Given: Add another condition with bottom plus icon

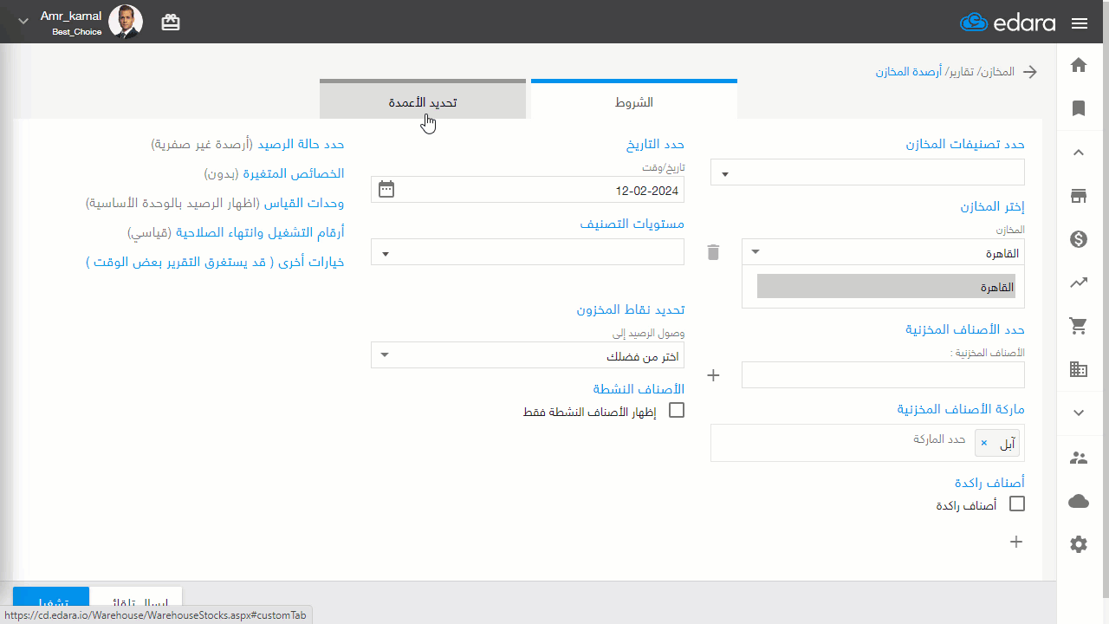Looking at the screenshot, I should (x=1016, y=542).
